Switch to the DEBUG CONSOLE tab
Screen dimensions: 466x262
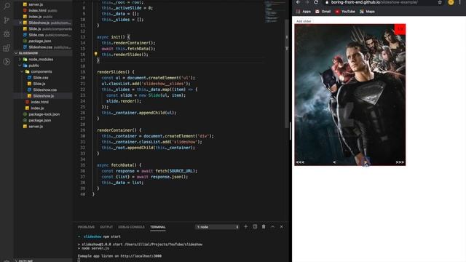(131, 227)
